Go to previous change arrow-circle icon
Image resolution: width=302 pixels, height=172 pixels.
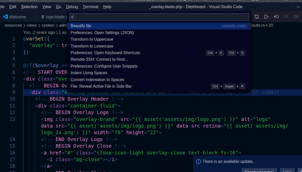(x=276, y=17)
